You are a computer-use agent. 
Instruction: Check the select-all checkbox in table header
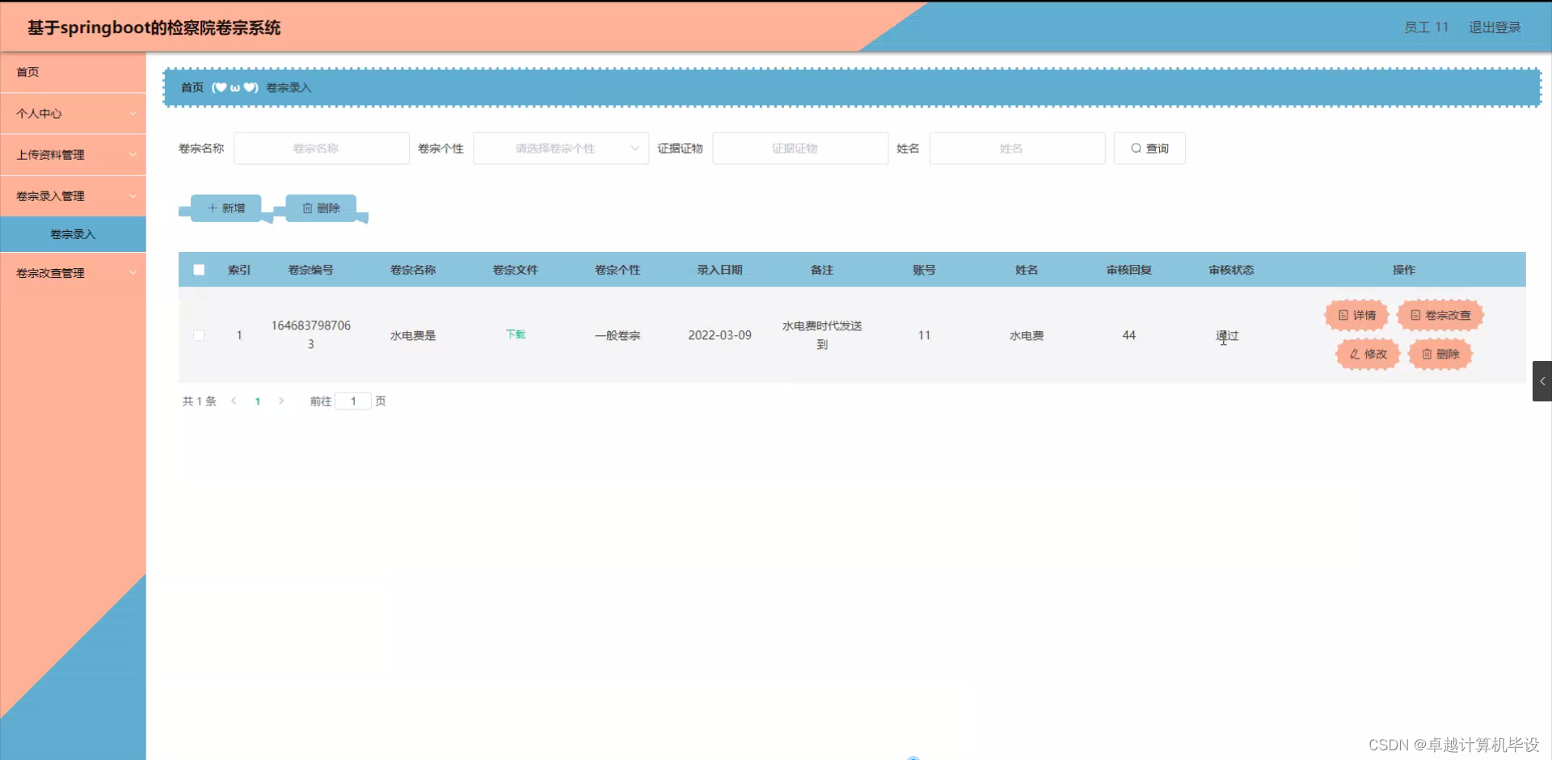pyautogui.click(x=199, y=270)
